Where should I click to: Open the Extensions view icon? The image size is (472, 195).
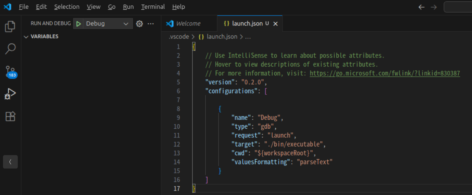pos(10,116)
